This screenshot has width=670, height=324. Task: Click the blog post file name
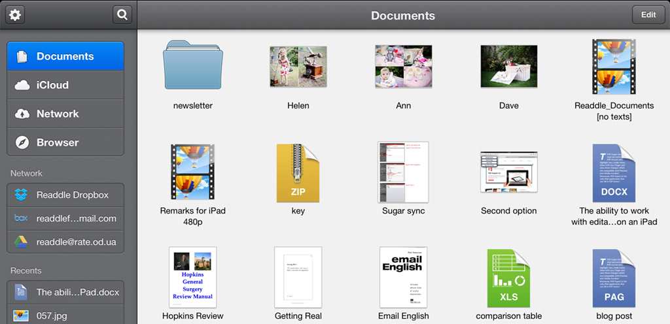[x=614, y=316]
